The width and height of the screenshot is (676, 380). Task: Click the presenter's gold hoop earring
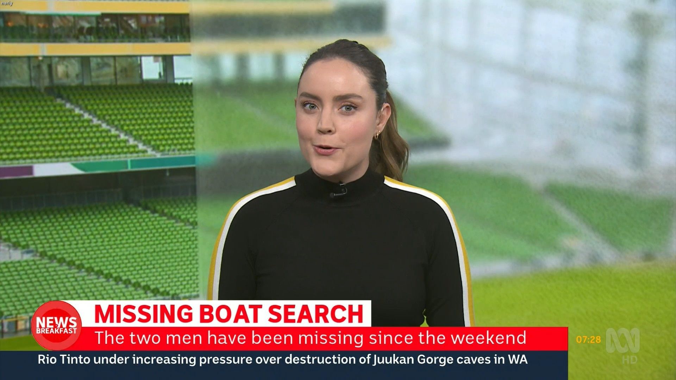378,135
